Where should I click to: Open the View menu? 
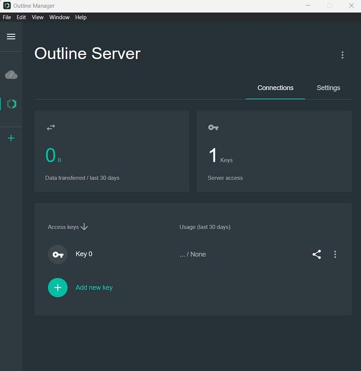coord(37,17)
